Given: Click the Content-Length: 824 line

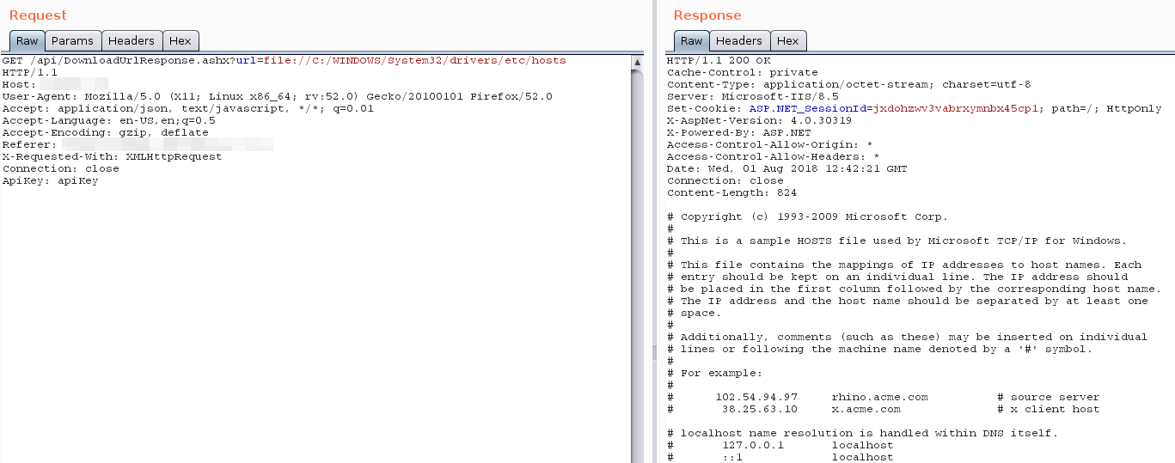Looking at the screenshot, I should [x=731, y=193].
